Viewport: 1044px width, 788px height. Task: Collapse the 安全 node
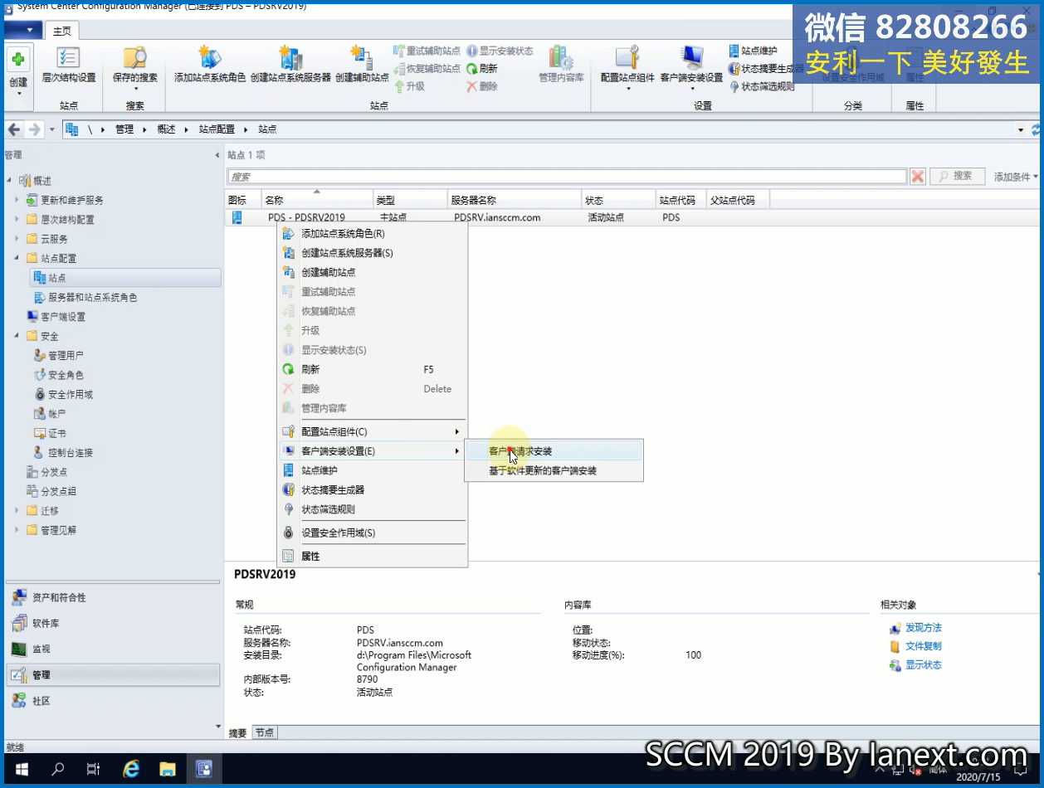tap(17, 336)
